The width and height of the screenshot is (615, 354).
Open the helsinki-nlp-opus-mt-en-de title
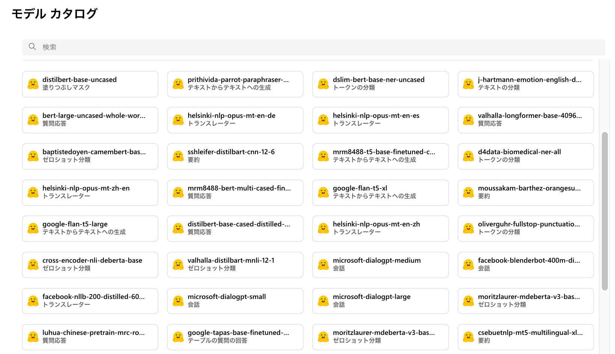click(231, 116)
